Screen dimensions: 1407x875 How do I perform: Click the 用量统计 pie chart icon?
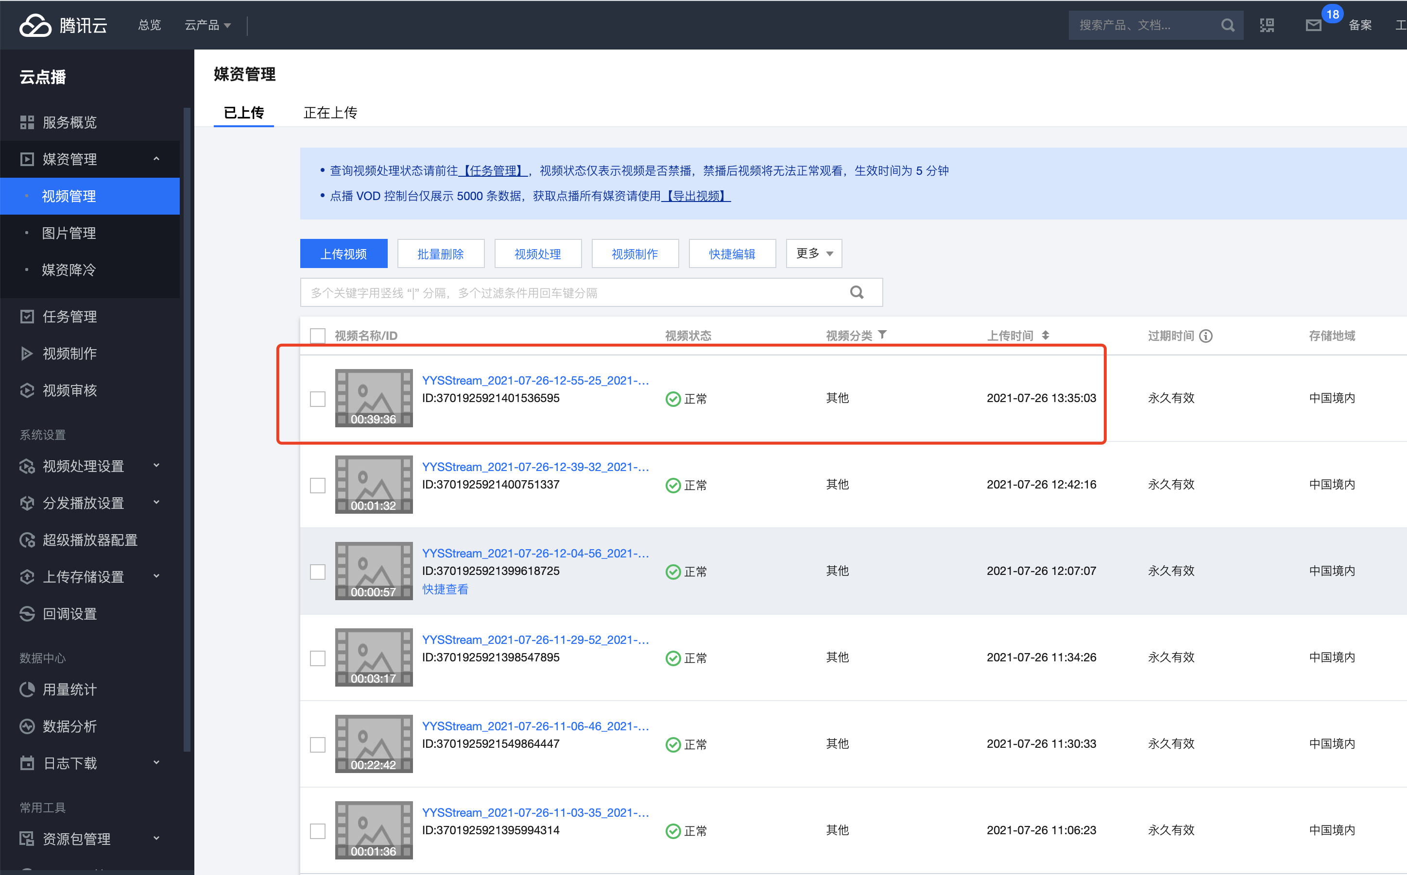pos(27,689)
